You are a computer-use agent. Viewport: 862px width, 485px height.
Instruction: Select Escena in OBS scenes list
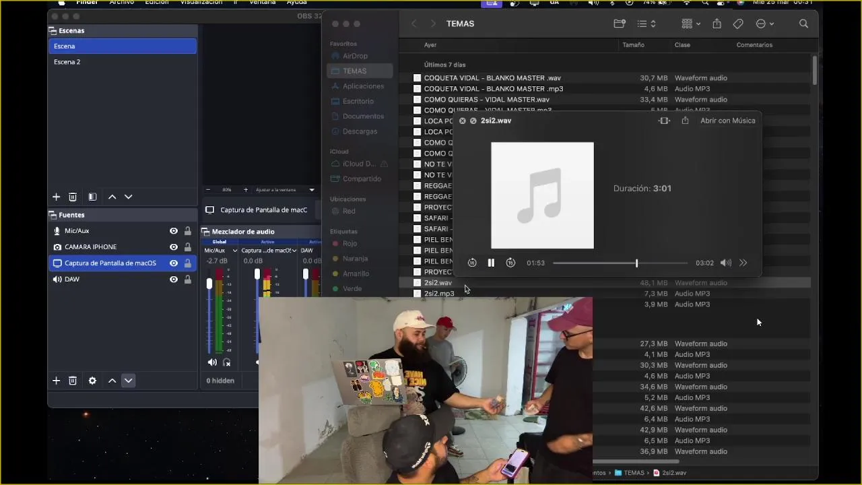click(123, 46)
